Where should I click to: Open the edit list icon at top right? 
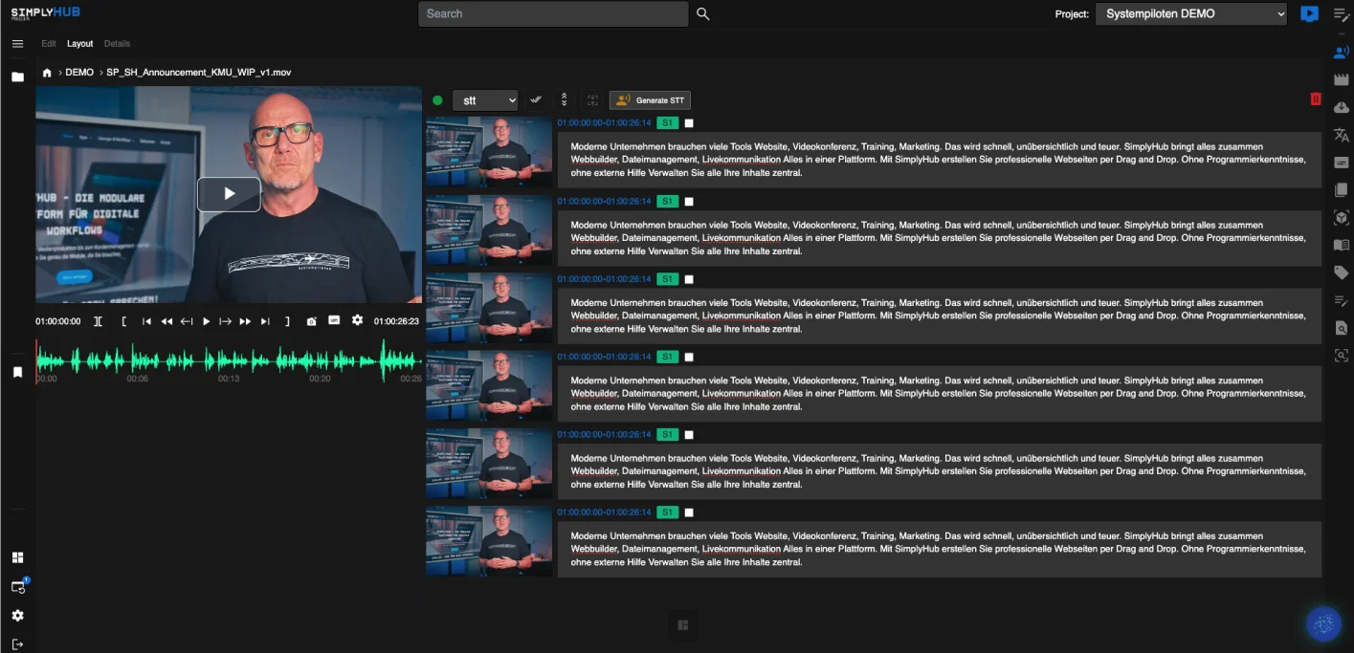pos(1342,14)
